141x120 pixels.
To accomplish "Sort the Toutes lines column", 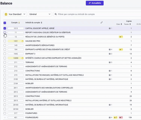I will tap(127, 24).
